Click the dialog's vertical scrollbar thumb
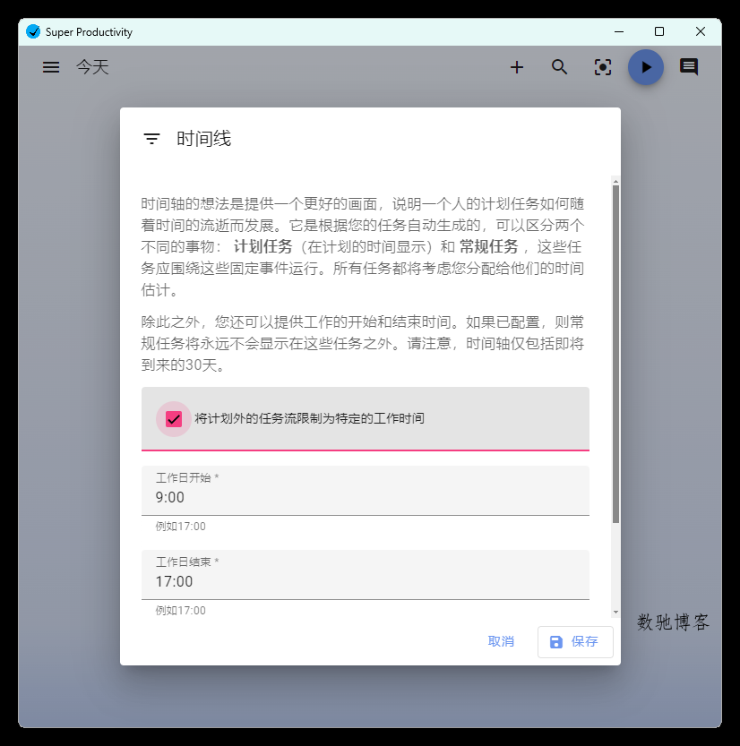 point(615,355)
